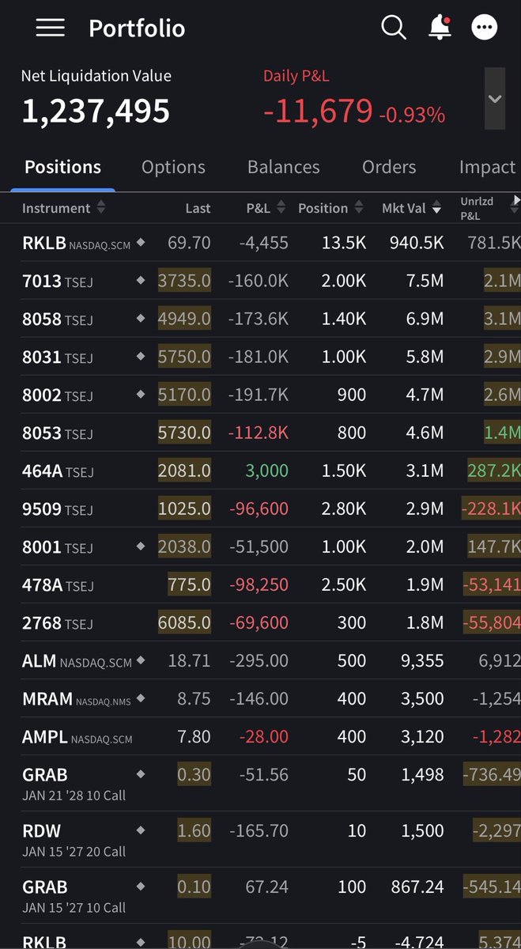Open the RDW JAN 15 '27 20 Call
This screenshot has height=949, width=521.
point(260,839)
